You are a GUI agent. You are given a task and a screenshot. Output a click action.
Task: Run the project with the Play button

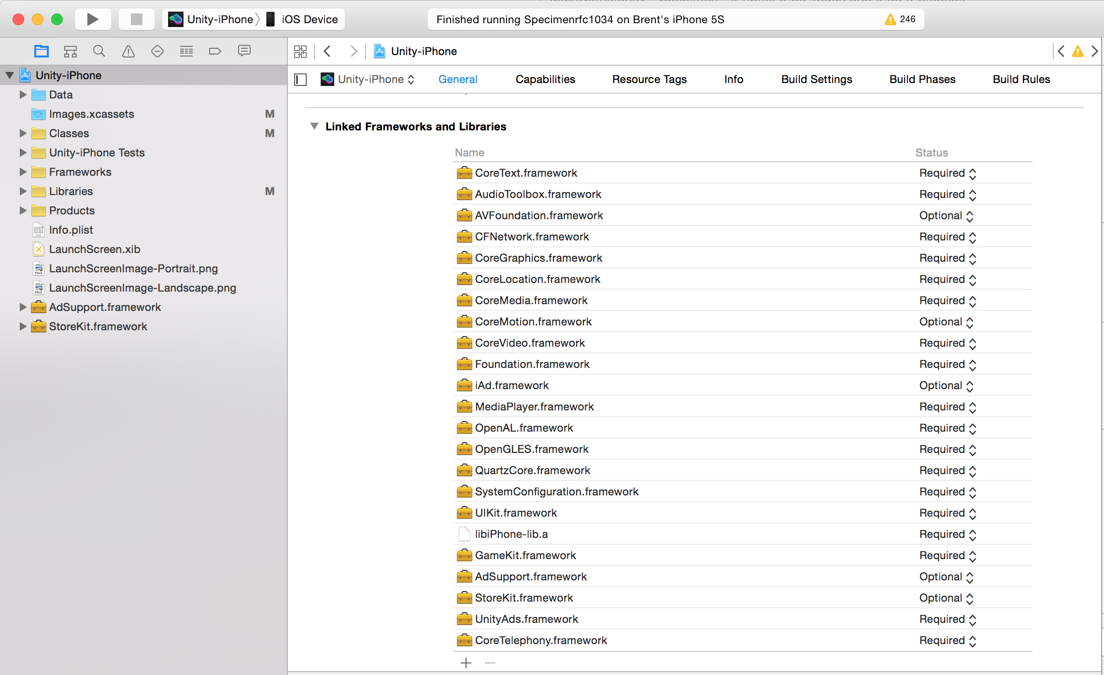[93, 19]
